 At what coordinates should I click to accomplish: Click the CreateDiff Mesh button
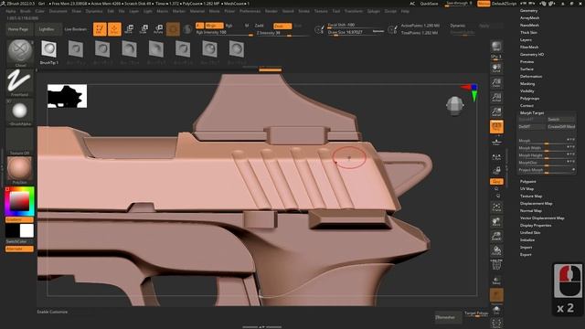pyautogui.click(x=560, y=127)
